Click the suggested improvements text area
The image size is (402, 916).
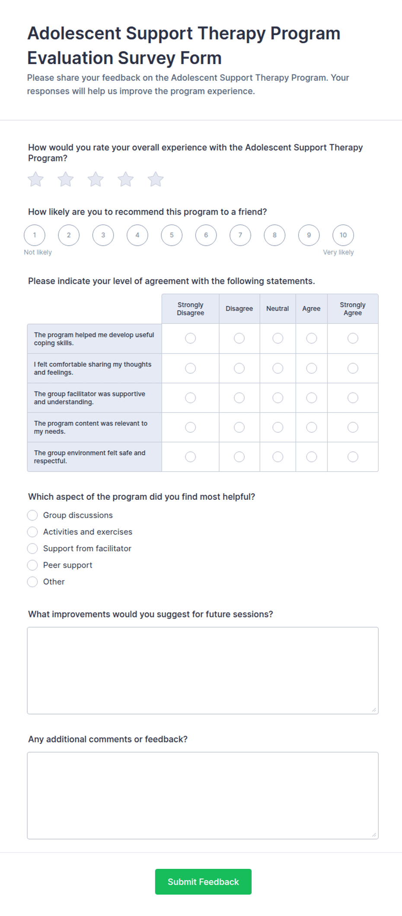pyautogui.click(x=203, y=671)
